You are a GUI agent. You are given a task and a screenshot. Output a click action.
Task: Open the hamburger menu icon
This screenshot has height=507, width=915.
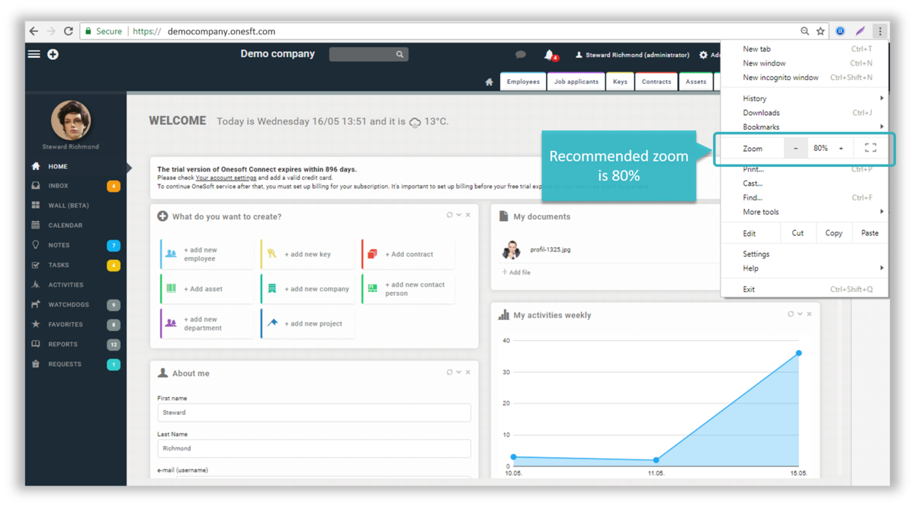[x=34, y=54]
